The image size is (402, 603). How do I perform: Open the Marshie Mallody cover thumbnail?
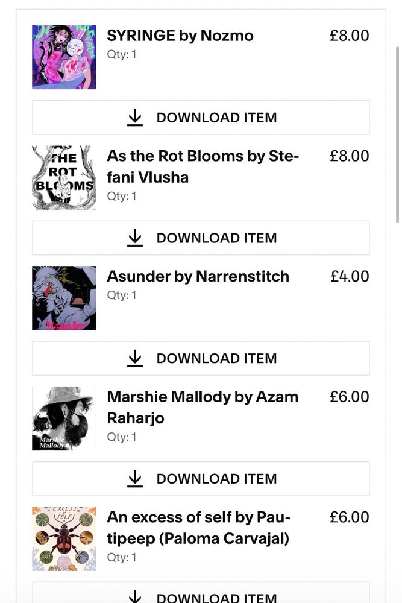tap(64, 418)
